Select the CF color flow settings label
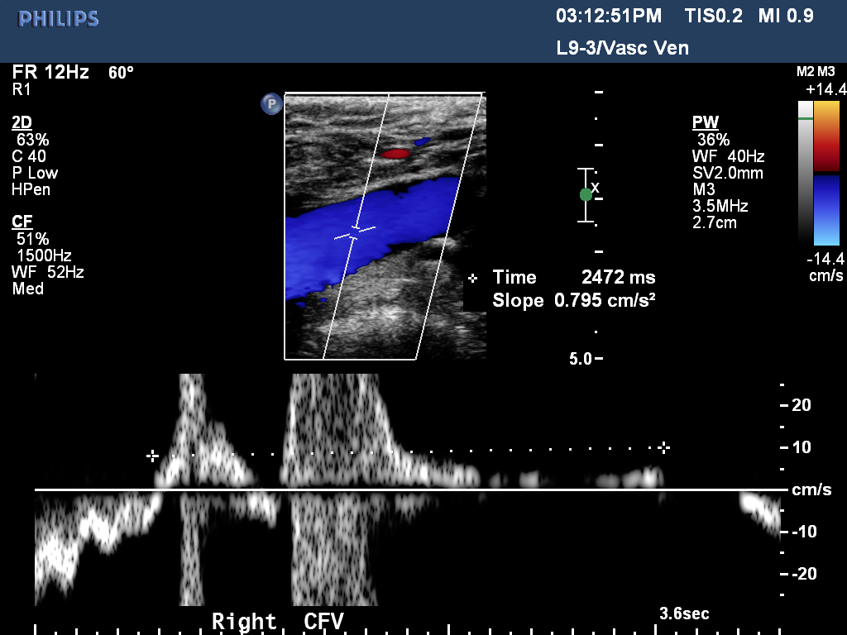847x635 pixels. pyautogui.click(x=22, y=222)
